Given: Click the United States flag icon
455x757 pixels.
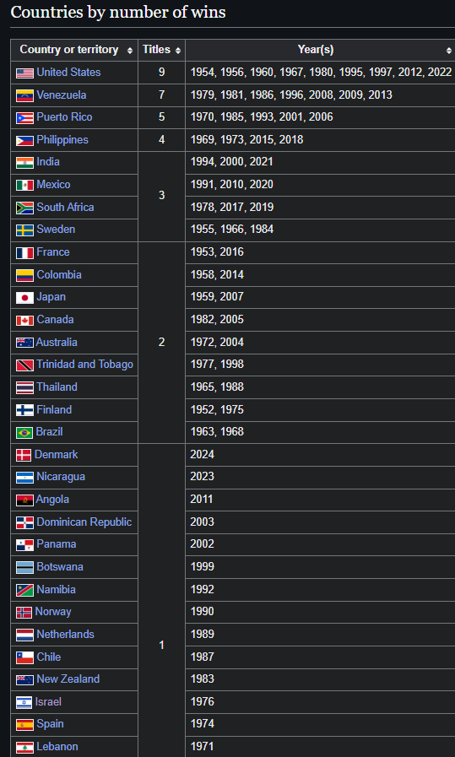Looking at the screenshot, I should [24, 73].
